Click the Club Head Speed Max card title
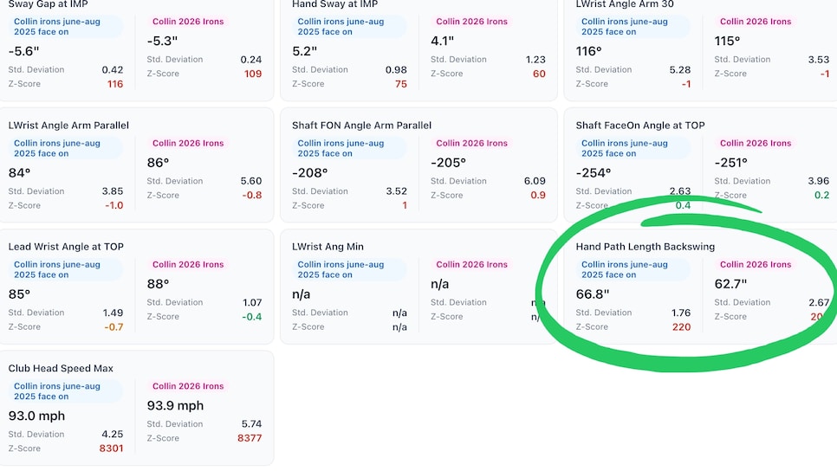This screenshot has width=837, height=471. click(61, 368)
